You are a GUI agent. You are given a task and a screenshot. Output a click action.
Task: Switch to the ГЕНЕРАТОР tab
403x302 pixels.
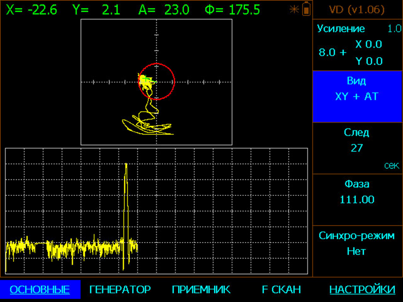point(120,289)
